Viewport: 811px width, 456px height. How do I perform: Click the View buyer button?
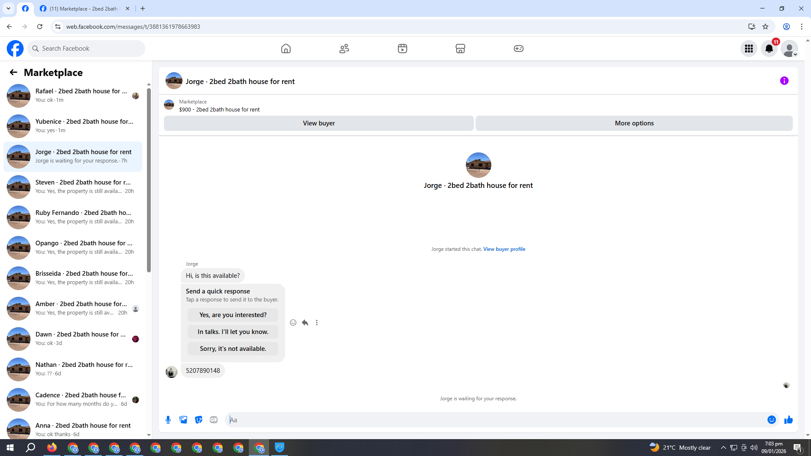click(318, 123)
